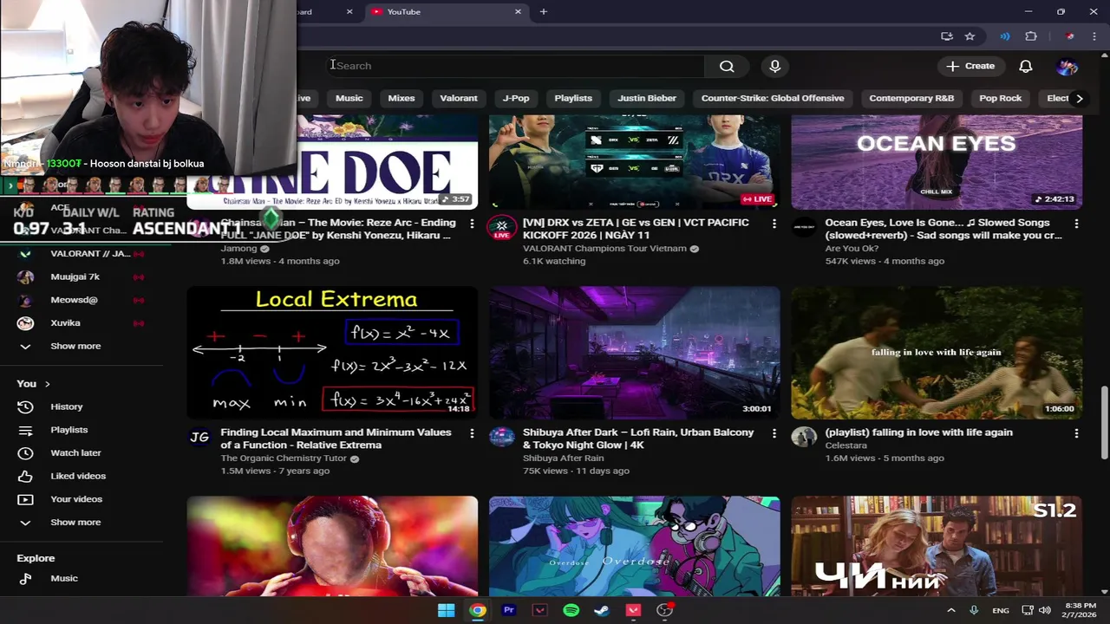
Task: Open Spotify from taskbar
Action: pyautogui.click(x=571, y=610)
